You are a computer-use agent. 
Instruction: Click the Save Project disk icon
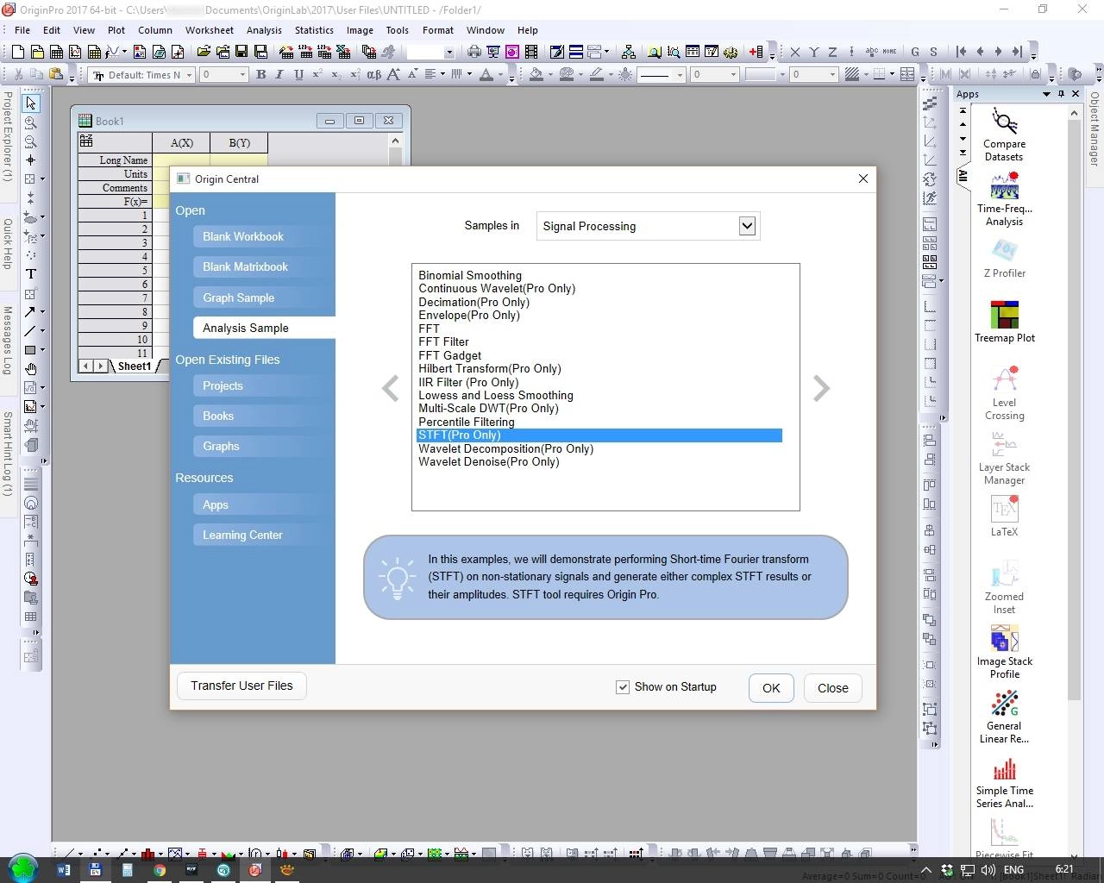click(x=240, y=52)
